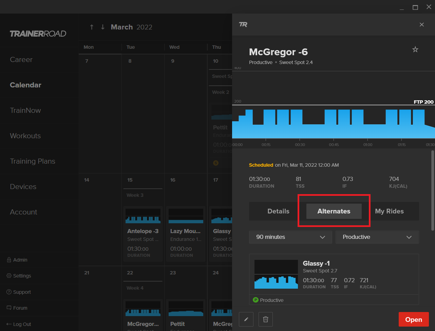
Task: Select calendar day 9
Action: click(173, 61)
